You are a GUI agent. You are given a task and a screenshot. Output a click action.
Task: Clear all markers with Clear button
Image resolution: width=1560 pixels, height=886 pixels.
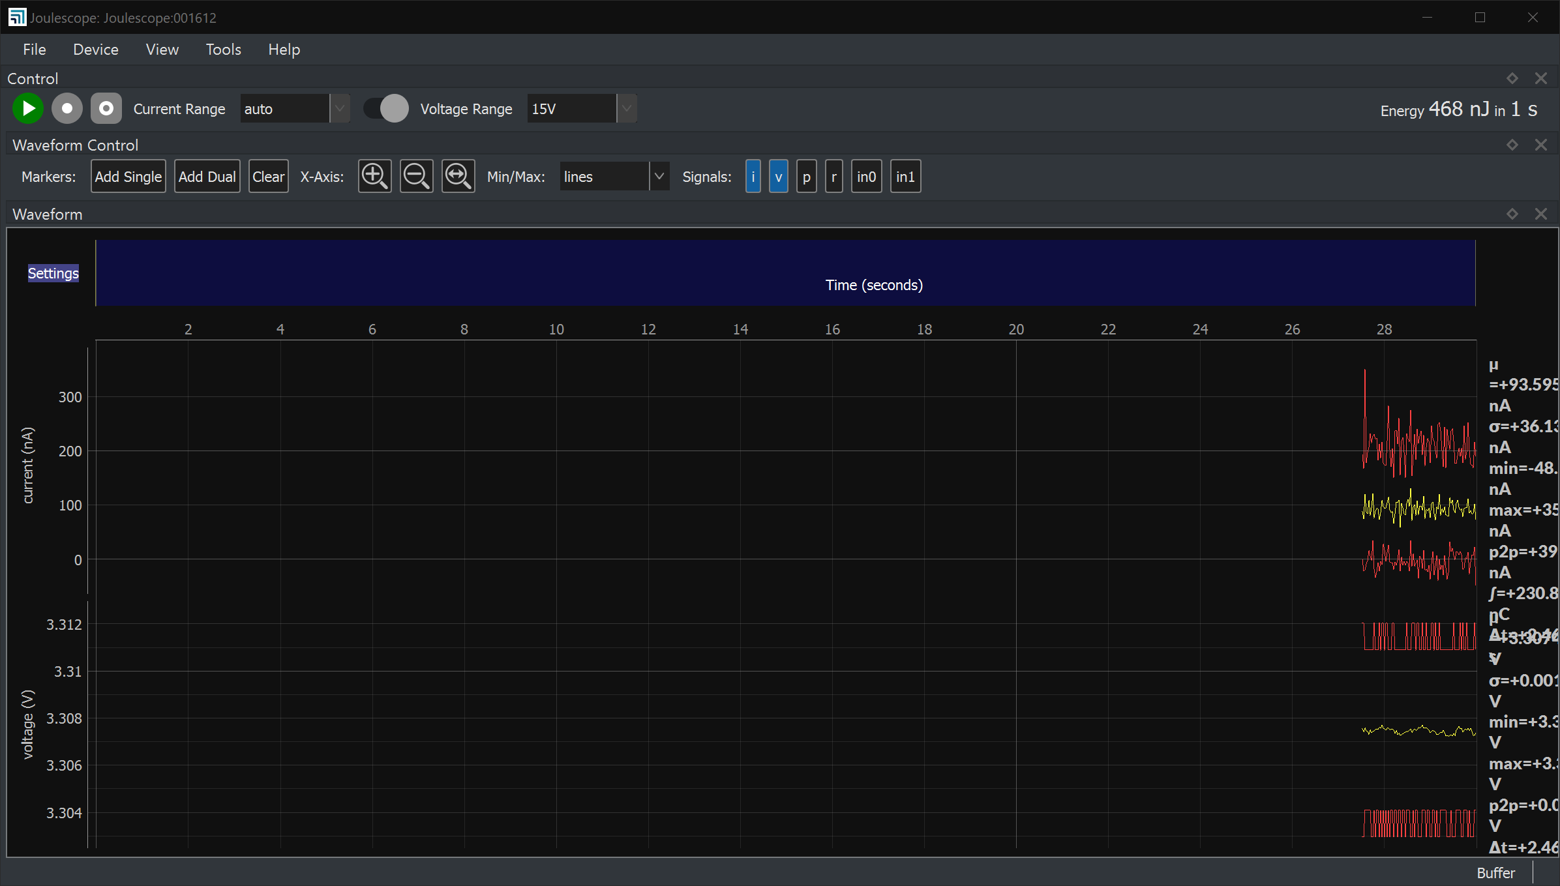point(268,176)
